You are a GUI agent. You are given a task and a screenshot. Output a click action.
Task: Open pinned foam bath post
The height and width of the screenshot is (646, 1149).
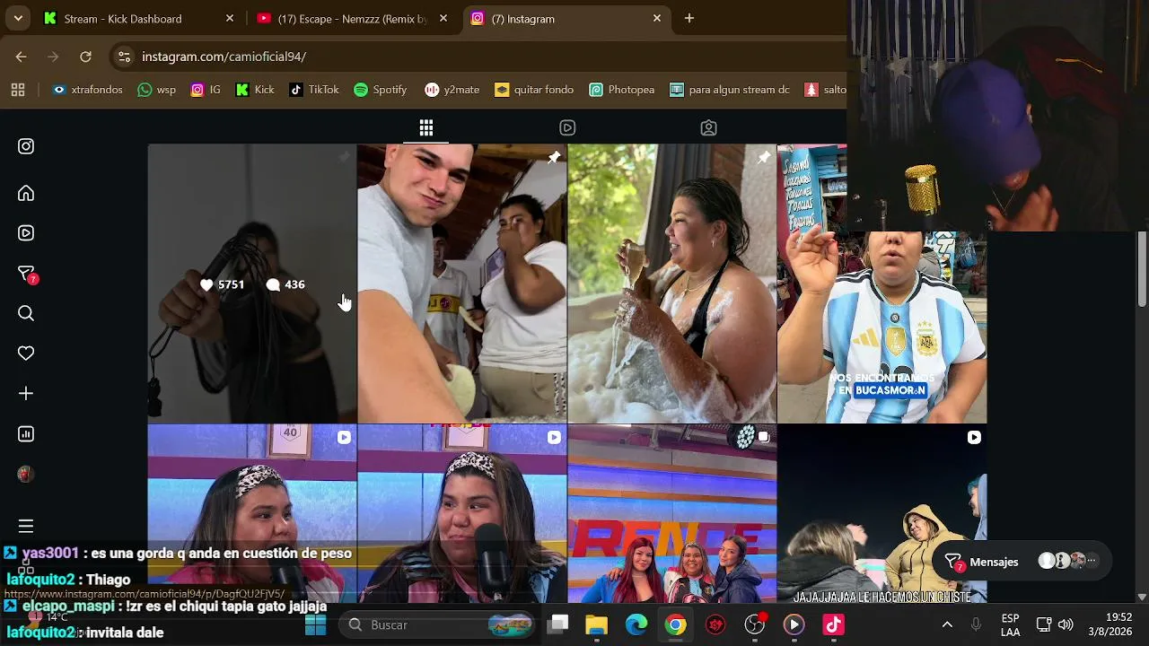[672, 284]
